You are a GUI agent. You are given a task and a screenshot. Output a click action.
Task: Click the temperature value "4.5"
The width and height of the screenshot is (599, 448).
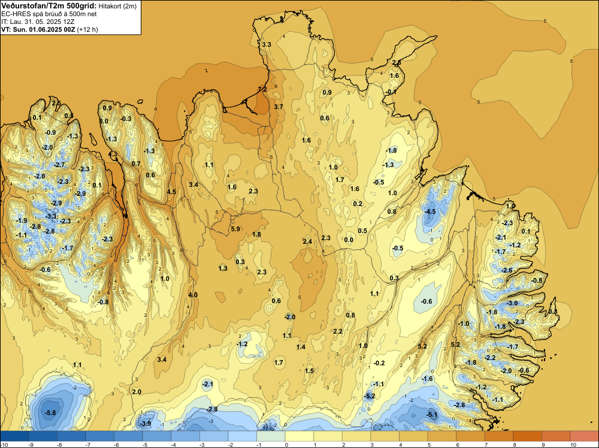tap(171, 192)
